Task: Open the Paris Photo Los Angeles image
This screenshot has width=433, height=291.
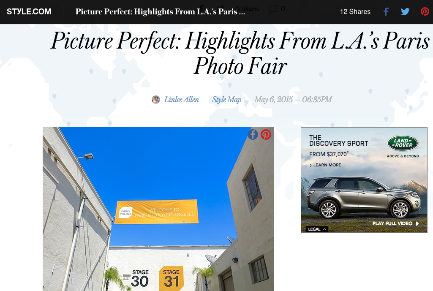Action: click(158, 209)
